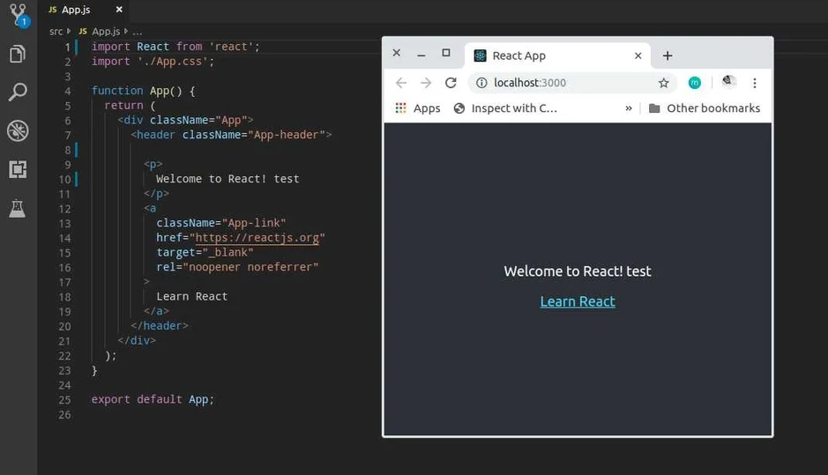View site information icon in address bar
This screenshot has height=475, width=828.
pos(481,83)
